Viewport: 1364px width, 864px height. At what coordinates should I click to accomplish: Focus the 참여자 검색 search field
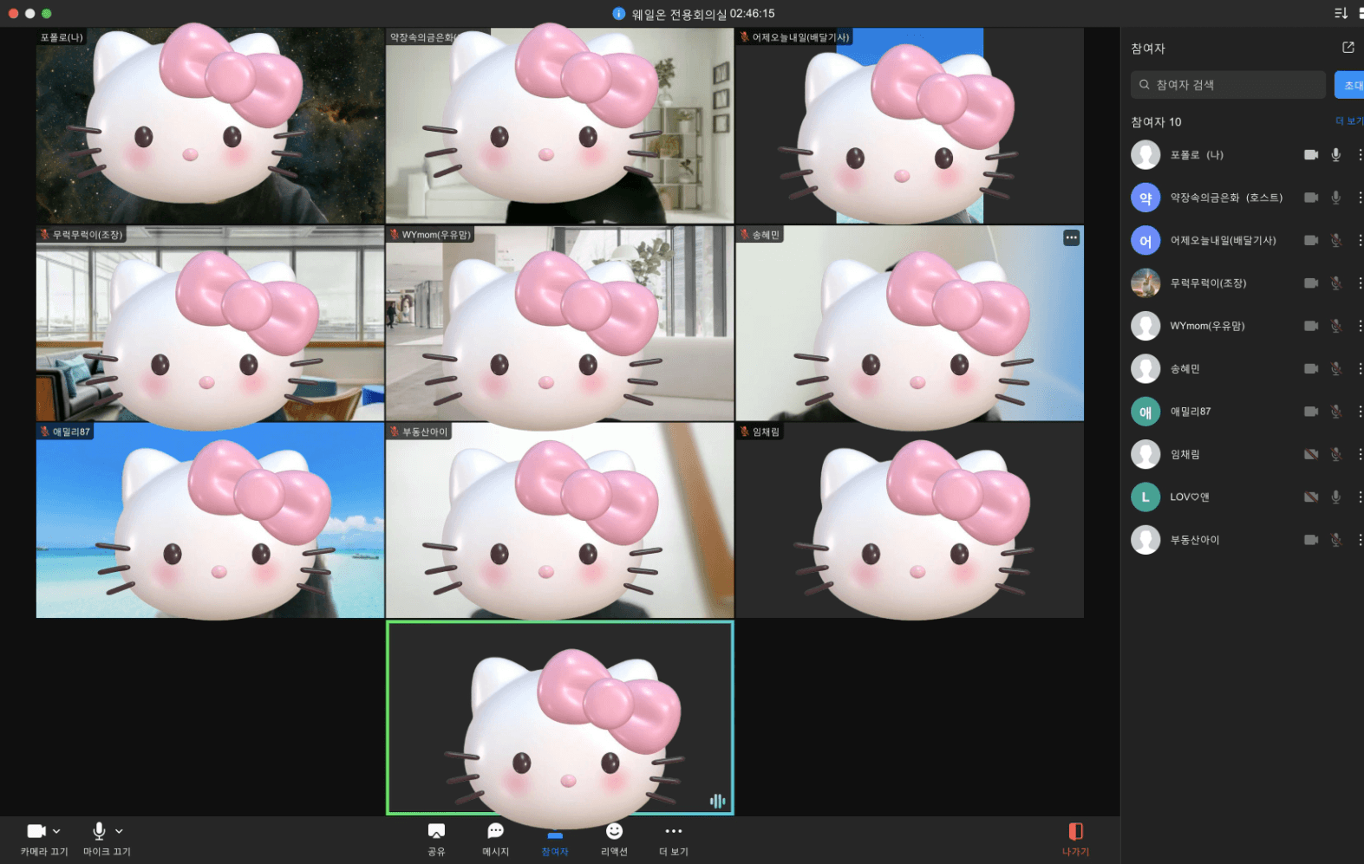click(x=1228, y=85)
